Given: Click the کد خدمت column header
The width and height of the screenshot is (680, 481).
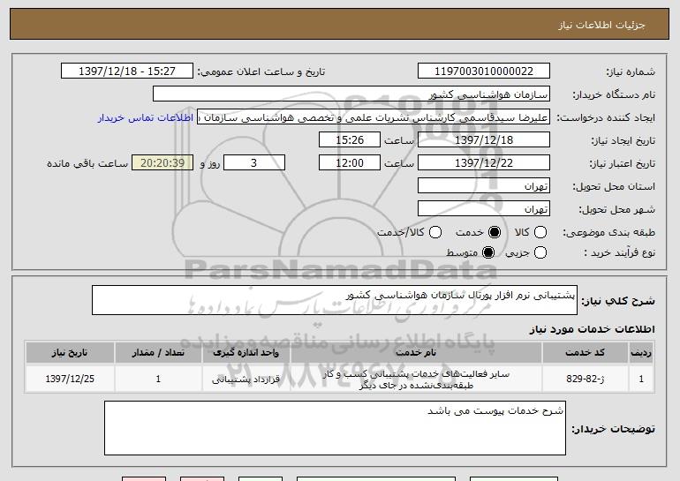Looking at the screenshot, I should click(585, 353).
